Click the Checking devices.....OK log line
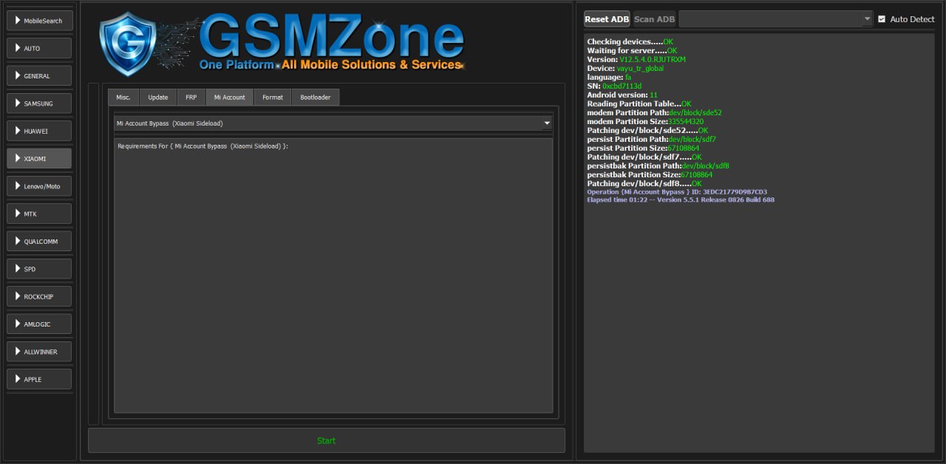The height and width of the screenshot is (464, 946). click(x=630, y=41)
